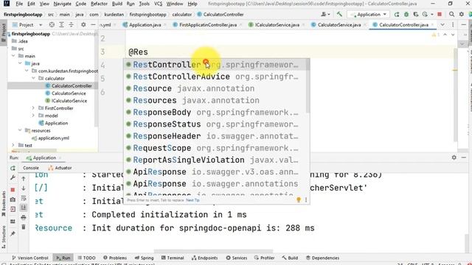Open Run panel settings gear
Image resolution: width=472 pixels, height=265 pixels.
click(454, 158)
